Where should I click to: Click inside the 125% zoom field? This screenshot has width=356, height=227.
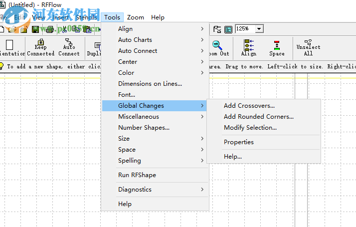click(245, 29)
